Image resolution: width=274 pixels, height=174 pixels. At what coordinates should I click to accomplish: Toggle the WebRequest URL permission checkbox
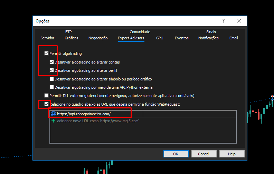[47, 104]
